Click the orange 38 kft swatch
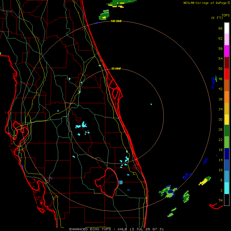This screenshot has height=231, width=231. [x=227, y=97]
